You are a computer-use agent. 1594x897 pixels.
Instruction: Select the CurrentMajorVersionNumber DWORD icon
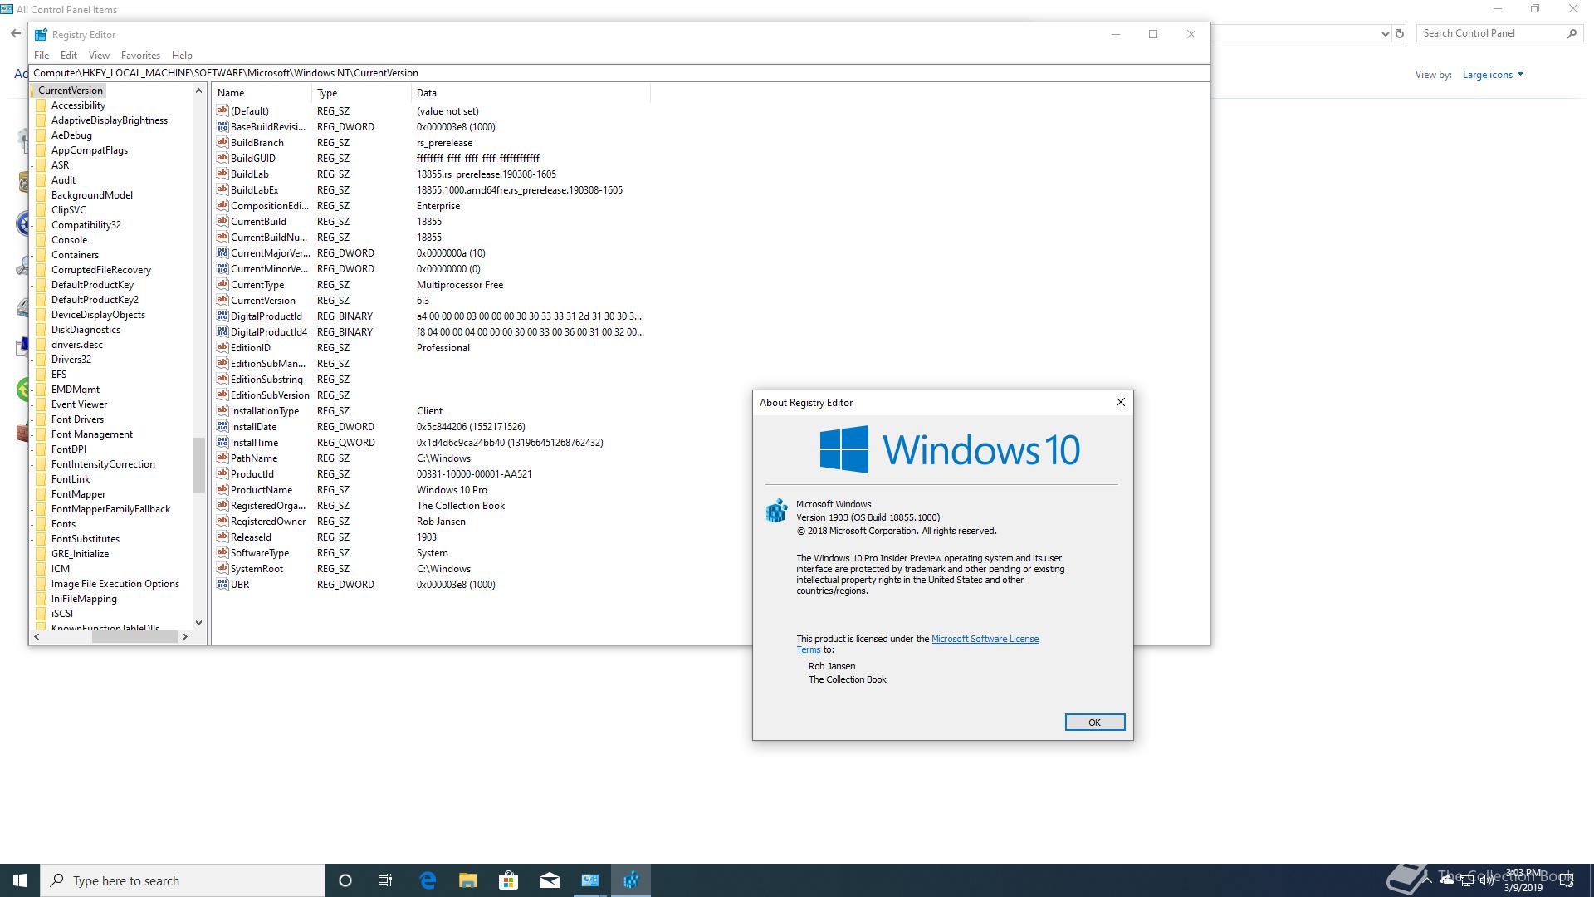click(x=222, y=252)
